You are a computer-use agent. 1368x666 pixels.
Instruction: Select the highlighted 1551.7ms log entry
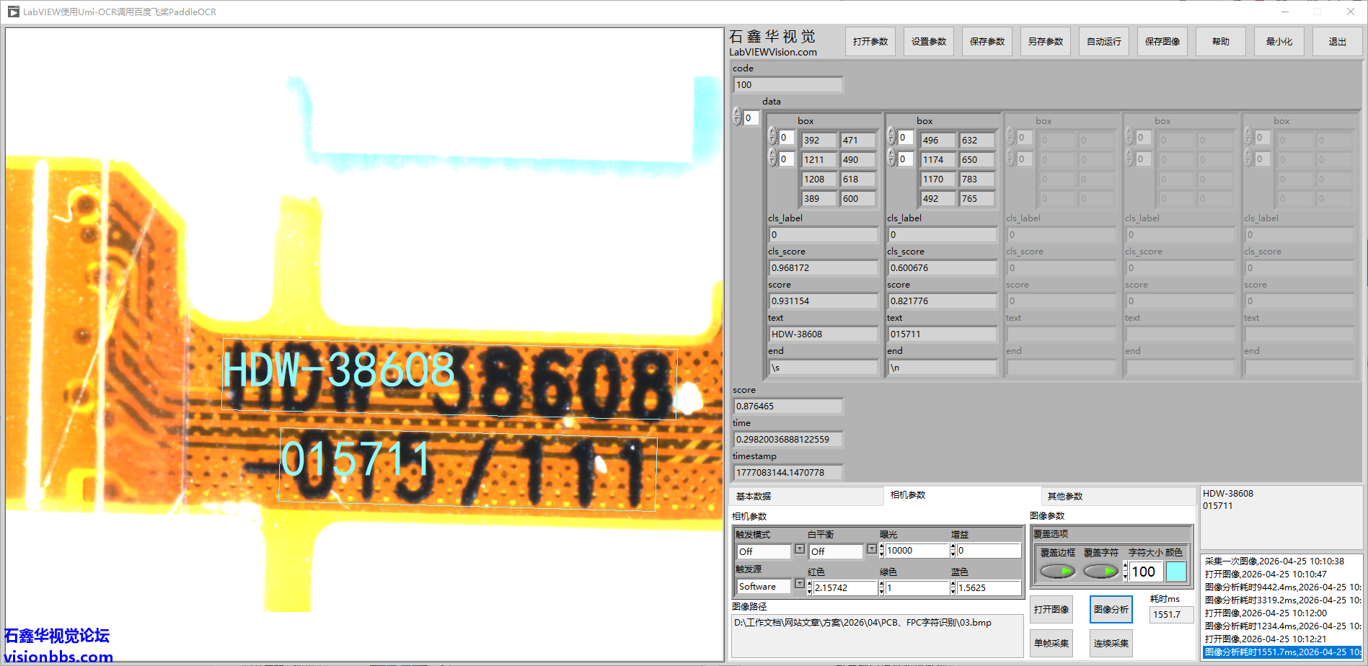pos(1281,652)
